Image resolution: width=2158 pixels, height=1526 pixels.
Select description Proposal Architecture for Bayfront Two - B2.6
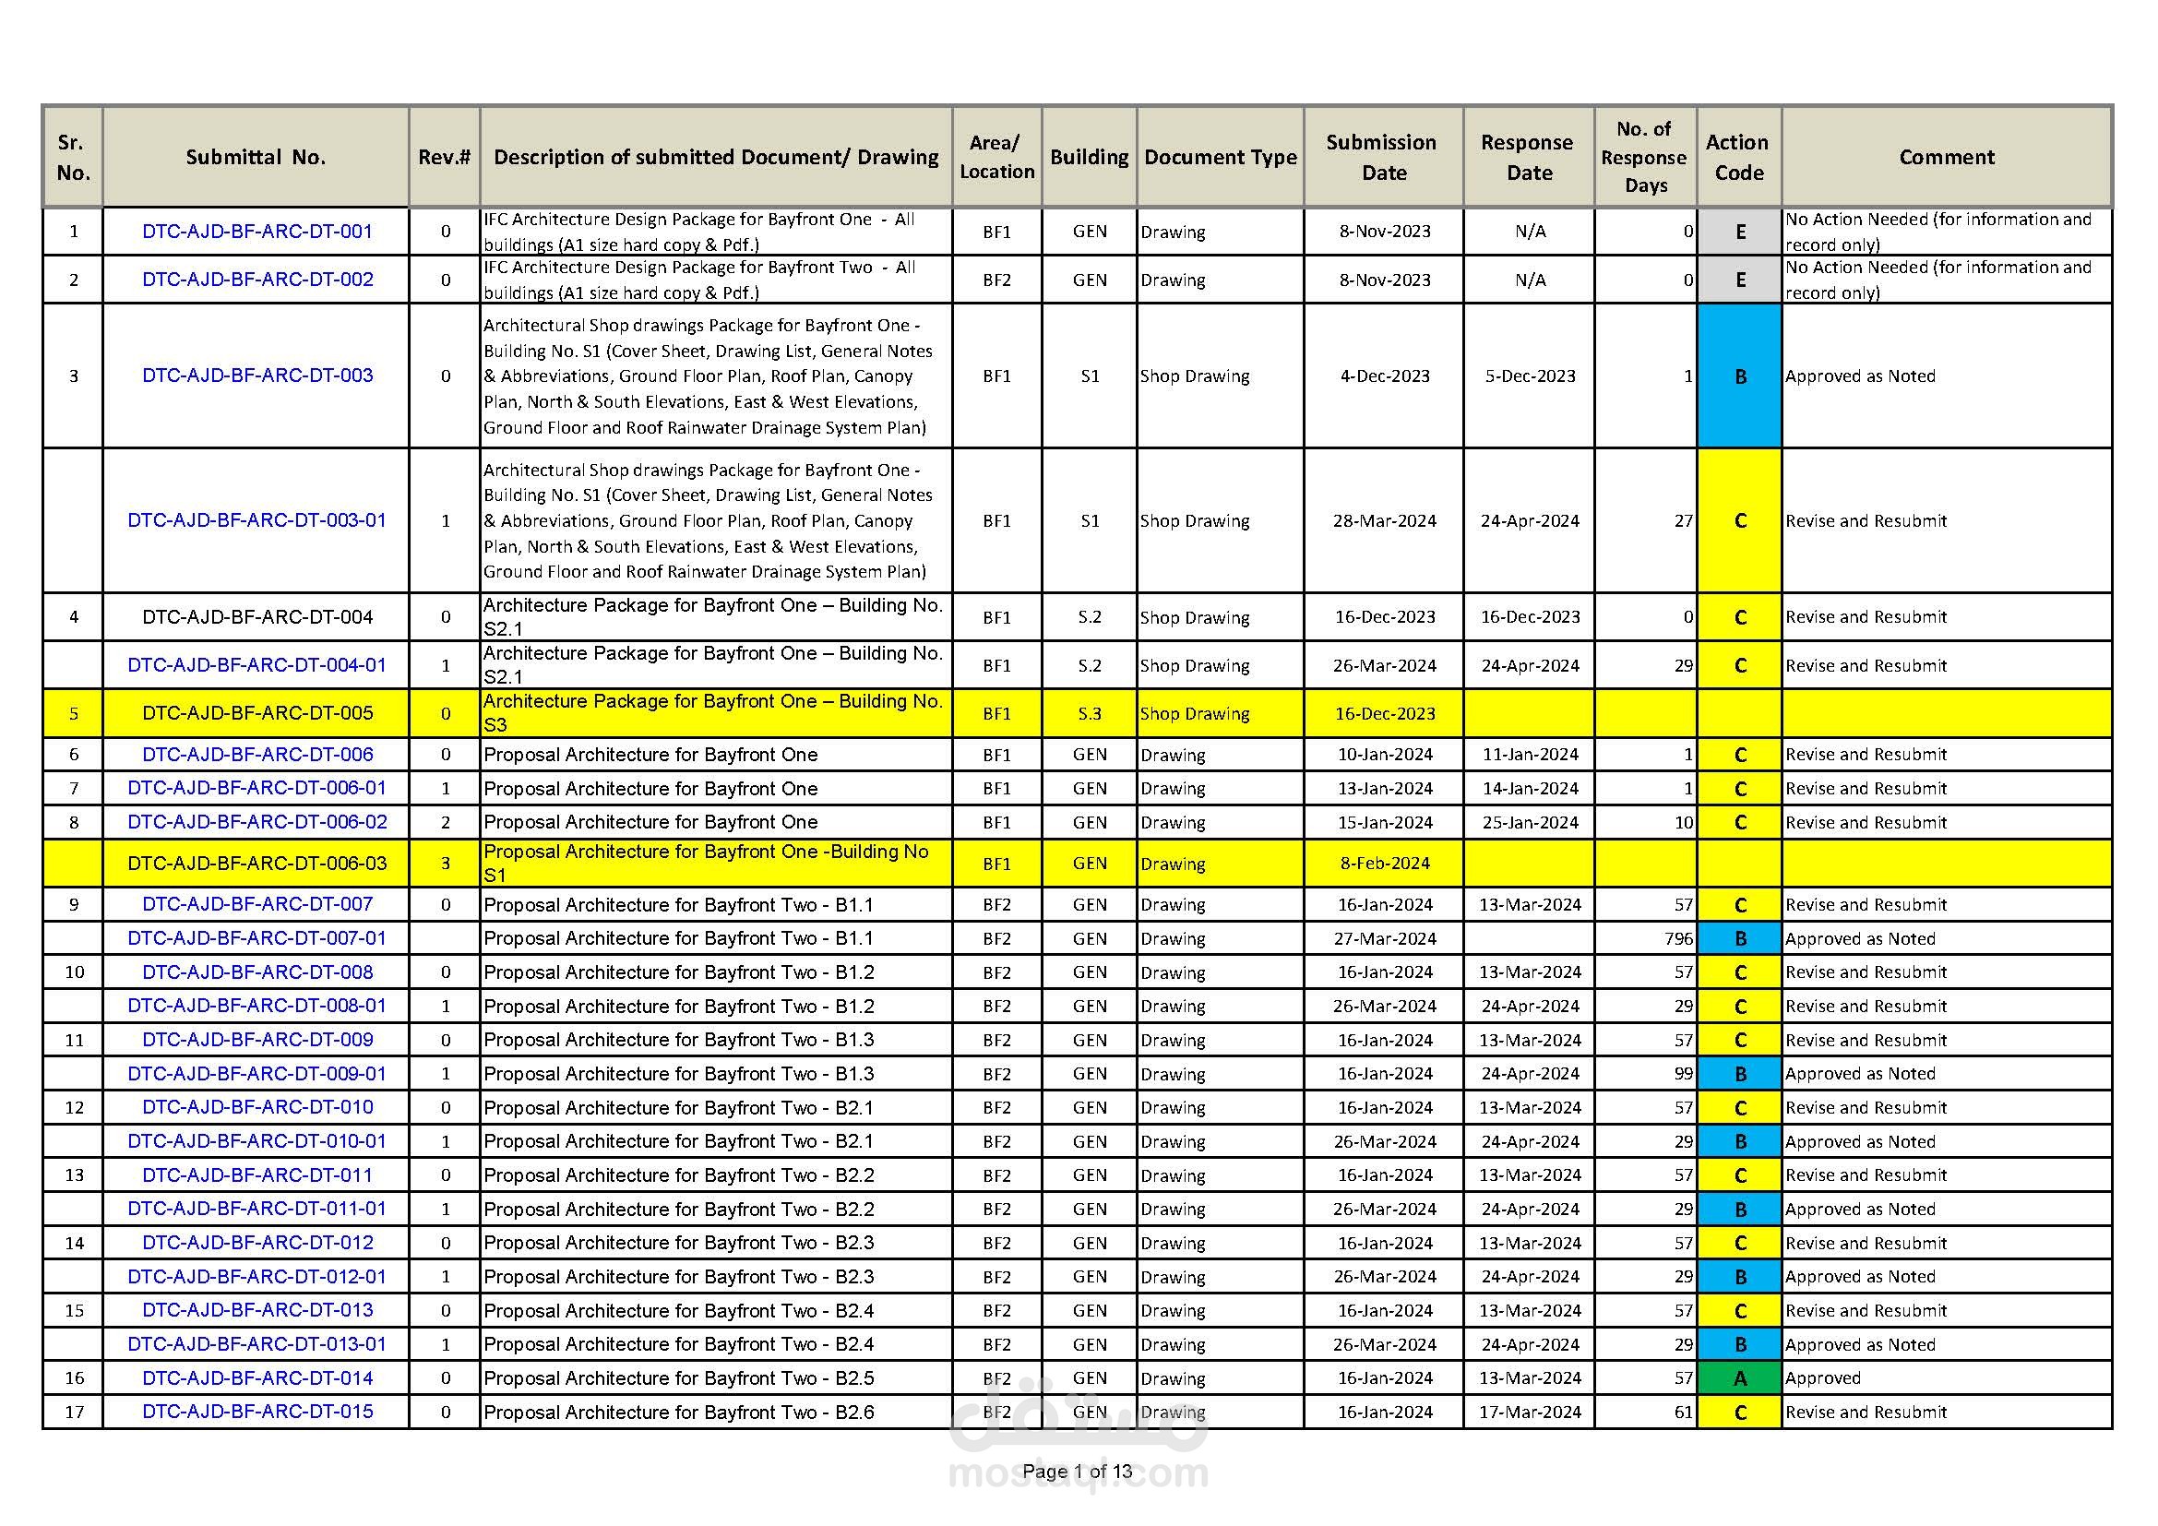pos(679,1413)
